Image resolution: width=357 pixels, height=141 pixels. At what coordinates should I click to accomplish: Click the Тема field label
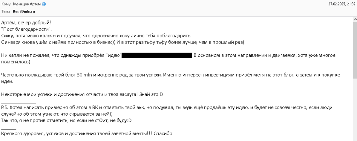(6, 11)
